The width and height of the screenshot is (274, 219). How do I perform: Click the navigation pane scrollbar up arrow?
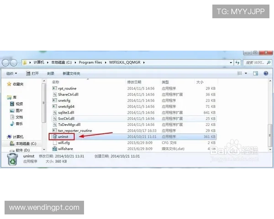coord(44,81)
